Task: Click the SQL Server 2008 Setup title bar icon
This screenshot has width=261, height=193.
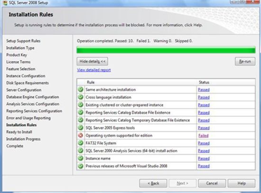Action: pos(5,3)
